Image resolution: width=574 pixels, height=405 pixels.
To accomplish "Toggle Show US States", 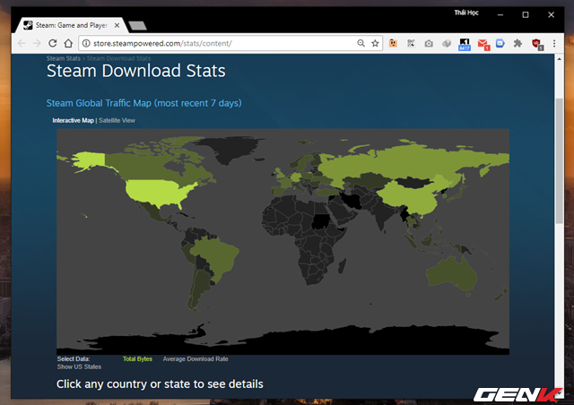I will [79, 367].
